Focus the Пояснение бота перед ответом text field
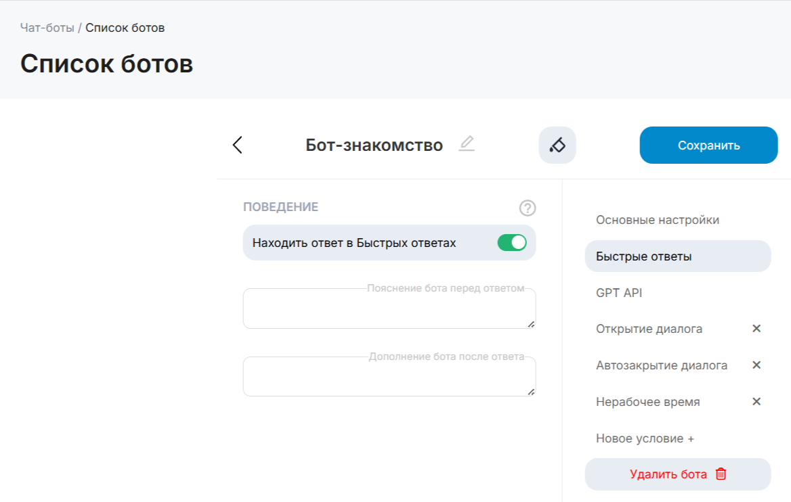 click(389, 310)
